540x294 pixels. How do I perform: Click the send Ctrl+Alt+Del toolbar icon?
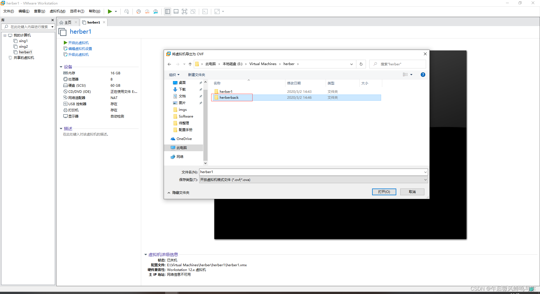click(127, 12)
